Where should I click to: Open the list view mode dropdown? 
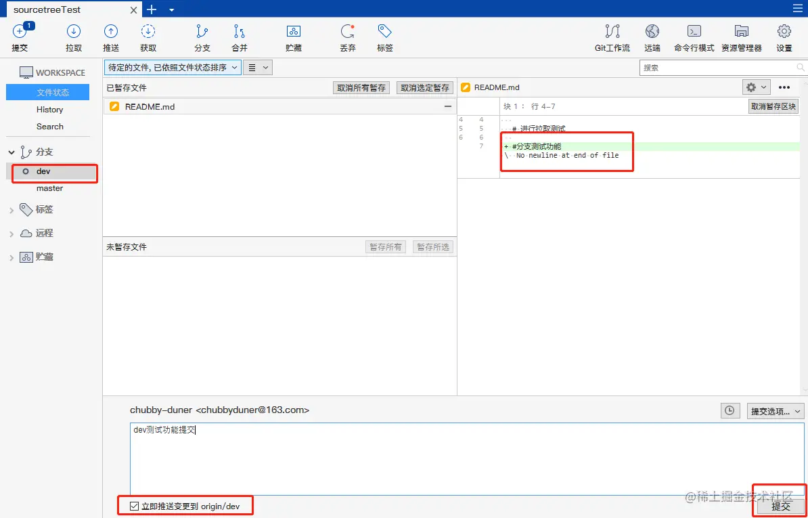coord(258,68)
